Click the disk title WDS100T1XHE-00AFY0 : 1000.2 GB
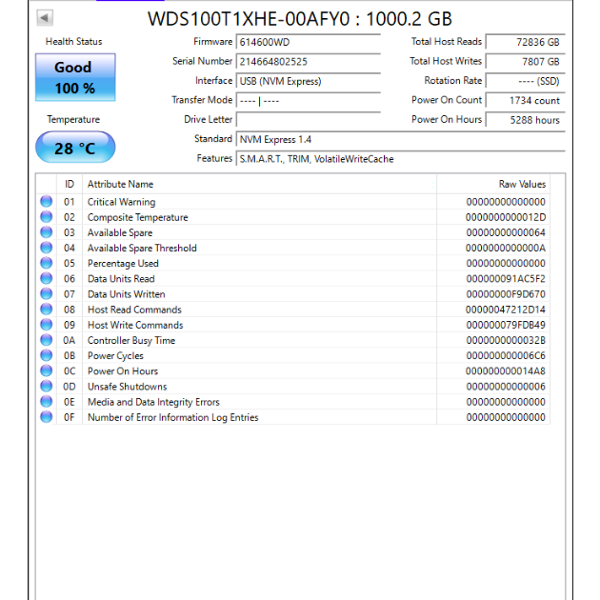The image size is (600, 600). (x=300, y=19)
